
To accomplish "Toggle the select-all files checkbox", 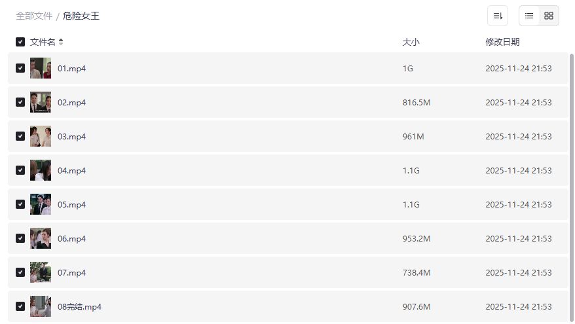I will click(20, 42).
